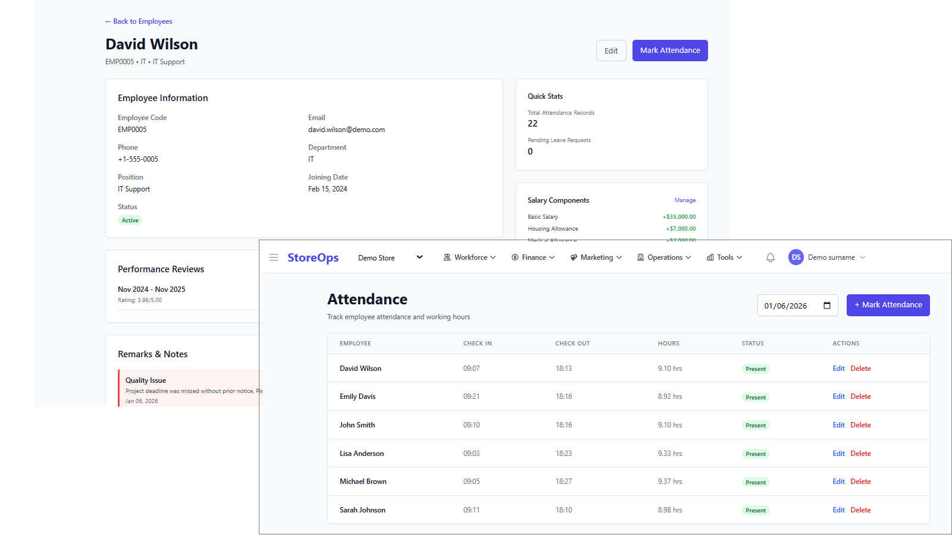The image size is (952, 535).
Task: Select Emily Davis in attendance table
Action: coord(358,396)
